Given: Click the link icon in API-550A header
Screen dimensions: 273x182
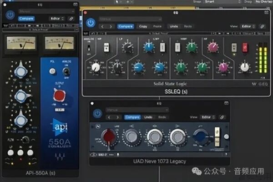Looking at the screenshot, I should (71, 19).
